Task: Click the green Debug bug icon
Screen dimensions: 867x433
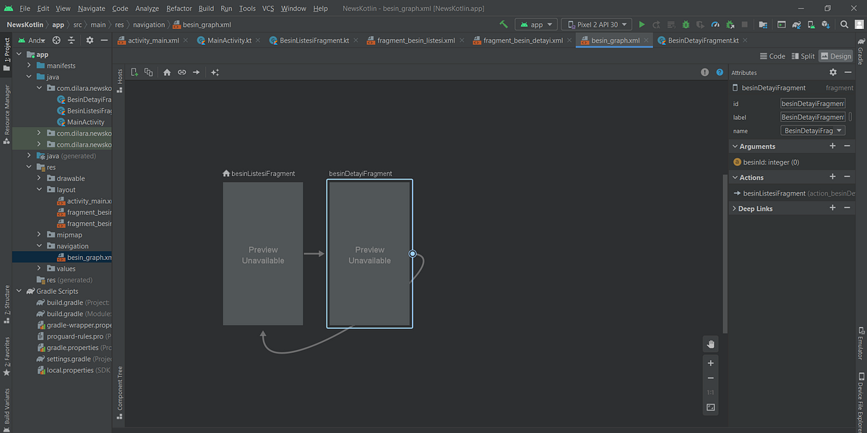Action: [686, 25]
